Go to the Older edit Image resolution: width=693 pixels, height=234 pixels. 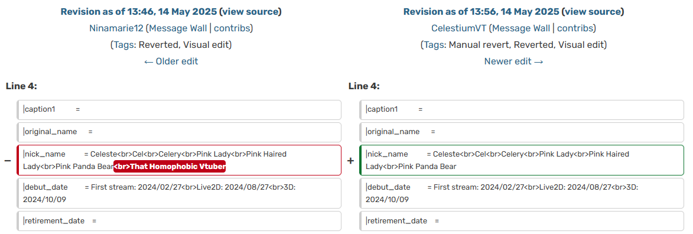[171, 61]
